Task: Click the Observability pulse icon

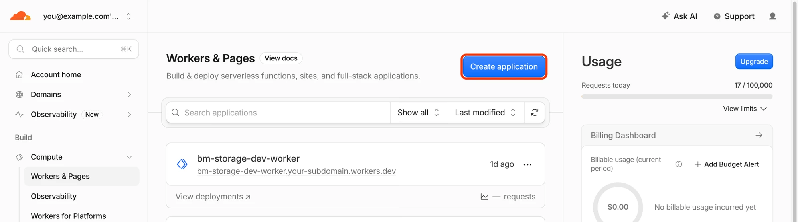Action: click(19, 114)
